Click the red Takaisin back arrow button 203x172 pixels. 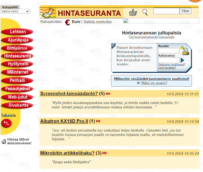6,123
